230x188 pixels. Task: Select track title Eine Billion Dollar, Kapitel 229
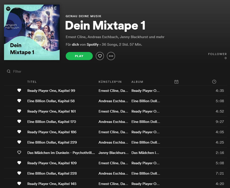52,143
